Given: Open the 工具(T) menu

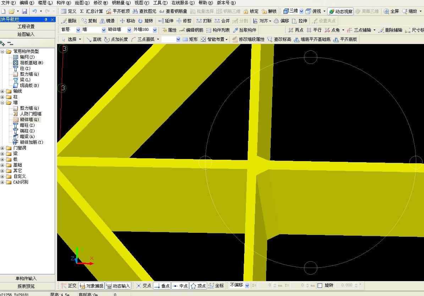Looking at the screenshot, I should tap(160, 3).
